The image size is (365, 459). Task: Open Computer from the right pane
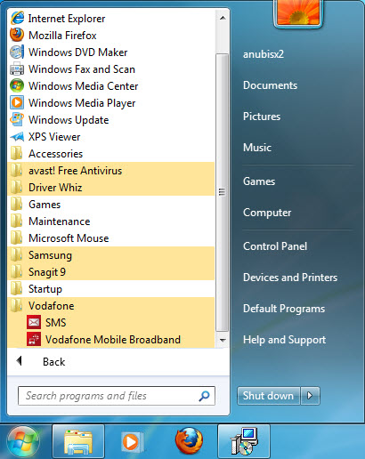[x=267, y=213]
